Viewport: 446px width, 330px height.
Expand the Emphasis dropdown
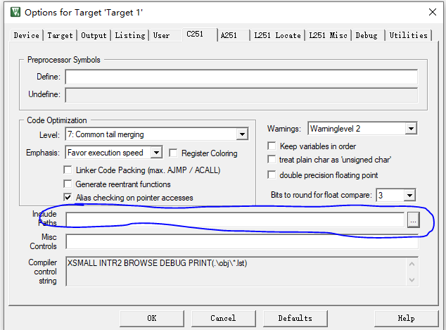[x=156, y=153]
